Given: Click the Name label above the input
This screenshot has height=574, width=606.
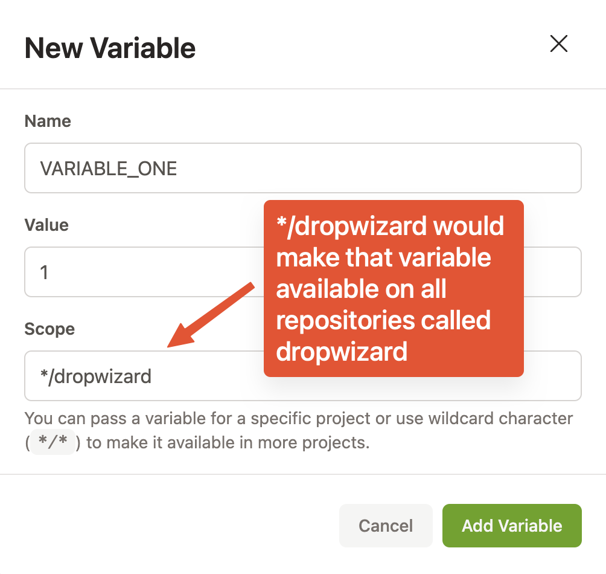Looking at the screenshot, I should (x=47, y=121).
